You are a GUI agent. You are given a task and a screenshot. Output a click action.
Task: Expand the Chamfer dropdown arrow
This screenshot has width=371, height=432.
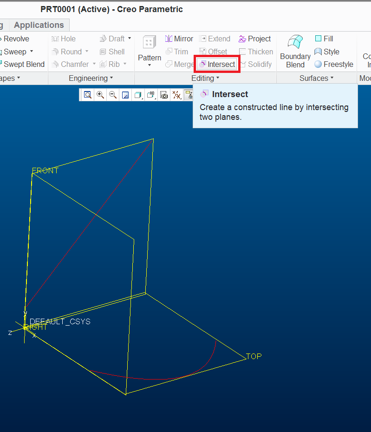94,64
